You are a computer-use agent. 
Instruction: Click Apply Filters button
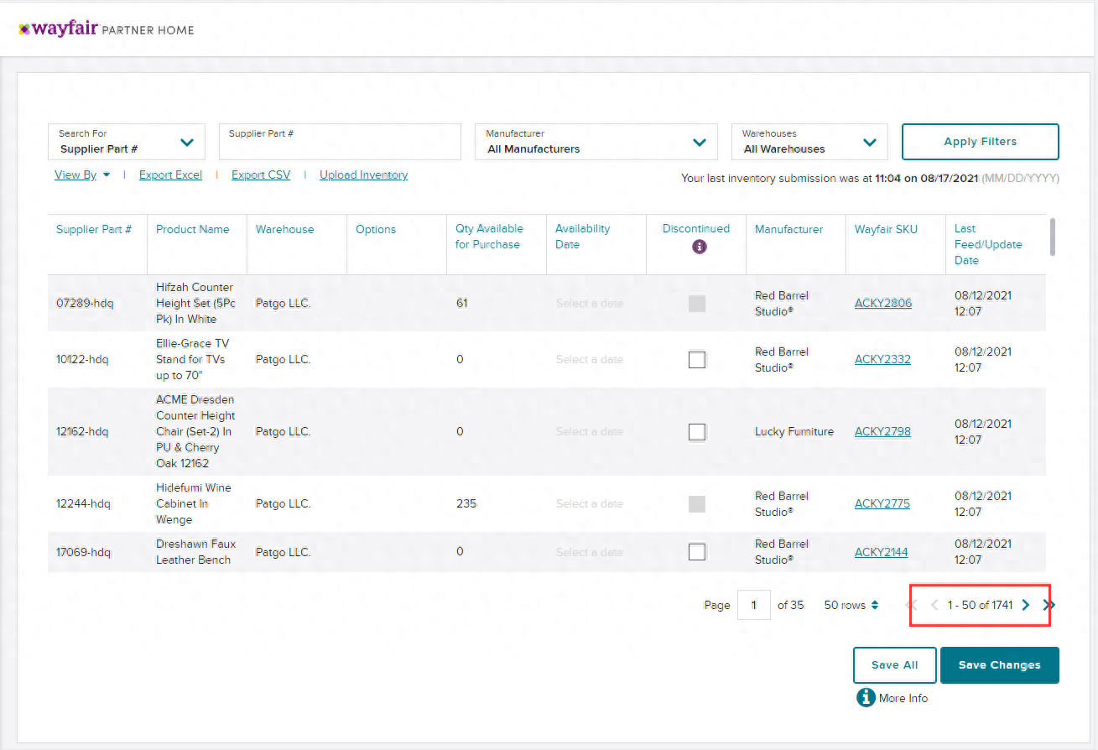point(980,142)
